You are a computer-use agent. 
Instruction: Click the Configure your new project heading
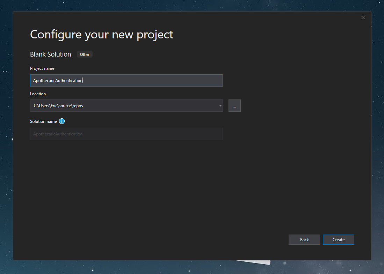[101, 35]
